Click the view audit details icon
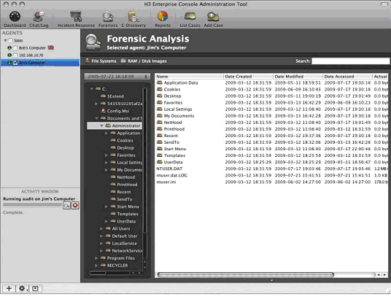The image size is (391, 305). 66,206
